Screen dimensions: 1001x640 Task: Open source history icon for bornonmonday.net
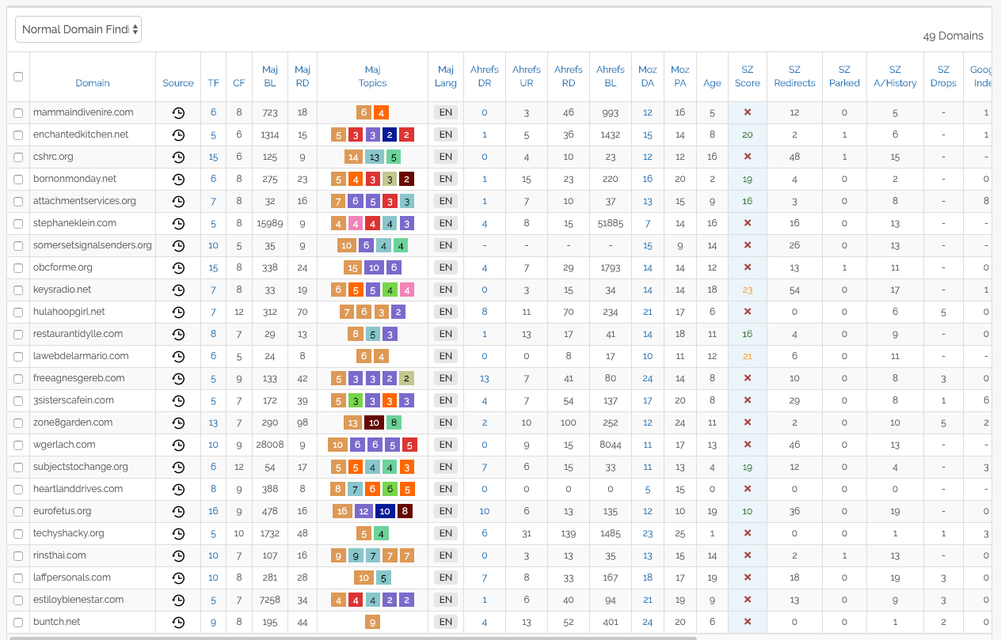point(178,179)
